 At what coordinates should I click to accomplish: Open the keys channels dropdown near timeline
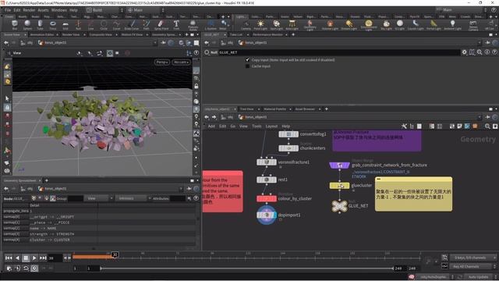473,258
